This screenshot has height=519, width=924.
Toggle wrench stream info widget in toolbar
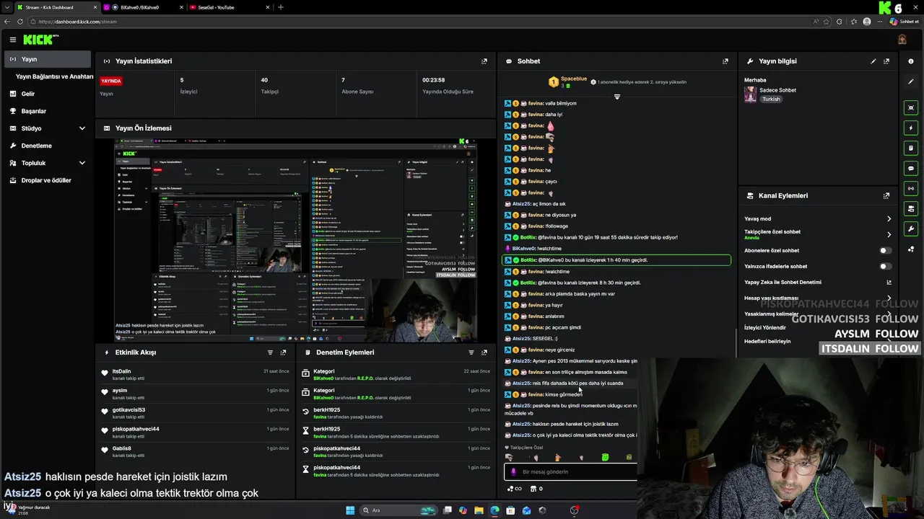[x=911, y=229]
